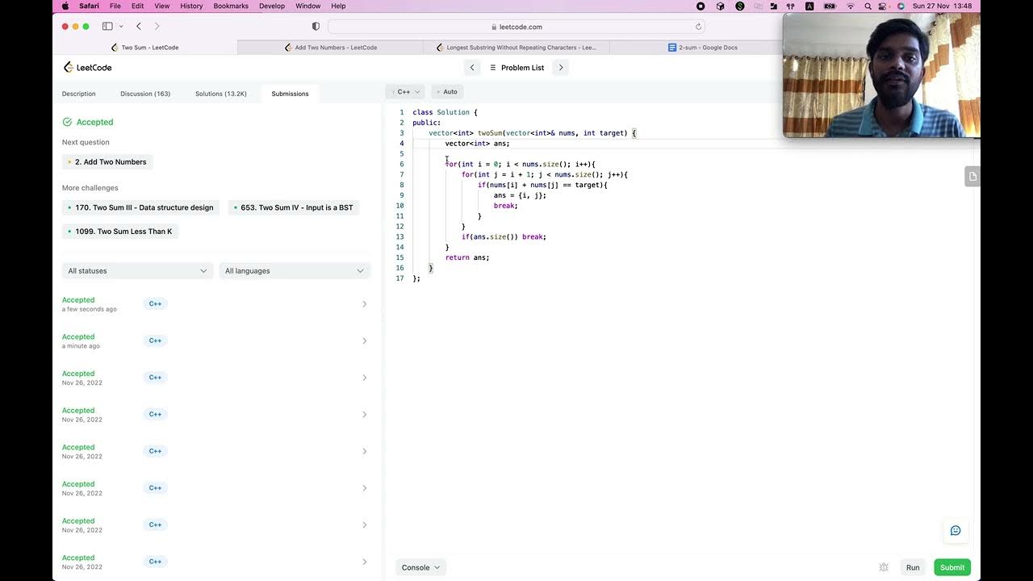Click the leetcode.com address bar
Screen dimensions: 1033x581
point(516,27)
